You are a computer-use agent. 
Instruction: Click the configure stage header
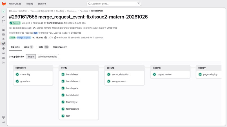21,68
